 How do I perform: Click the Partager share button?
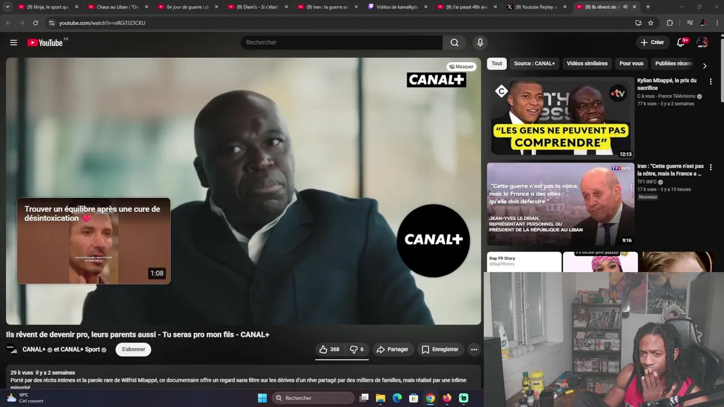[x=392, y=349]
